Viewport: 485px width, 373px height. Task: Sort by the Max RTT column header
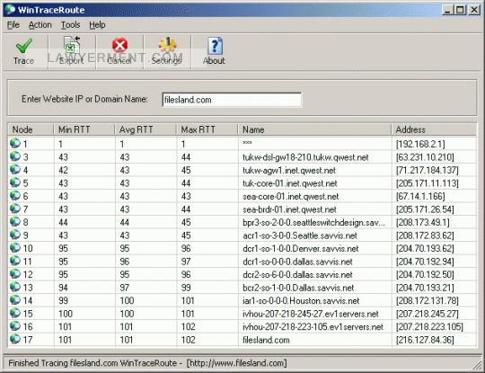tap(207, 129)
